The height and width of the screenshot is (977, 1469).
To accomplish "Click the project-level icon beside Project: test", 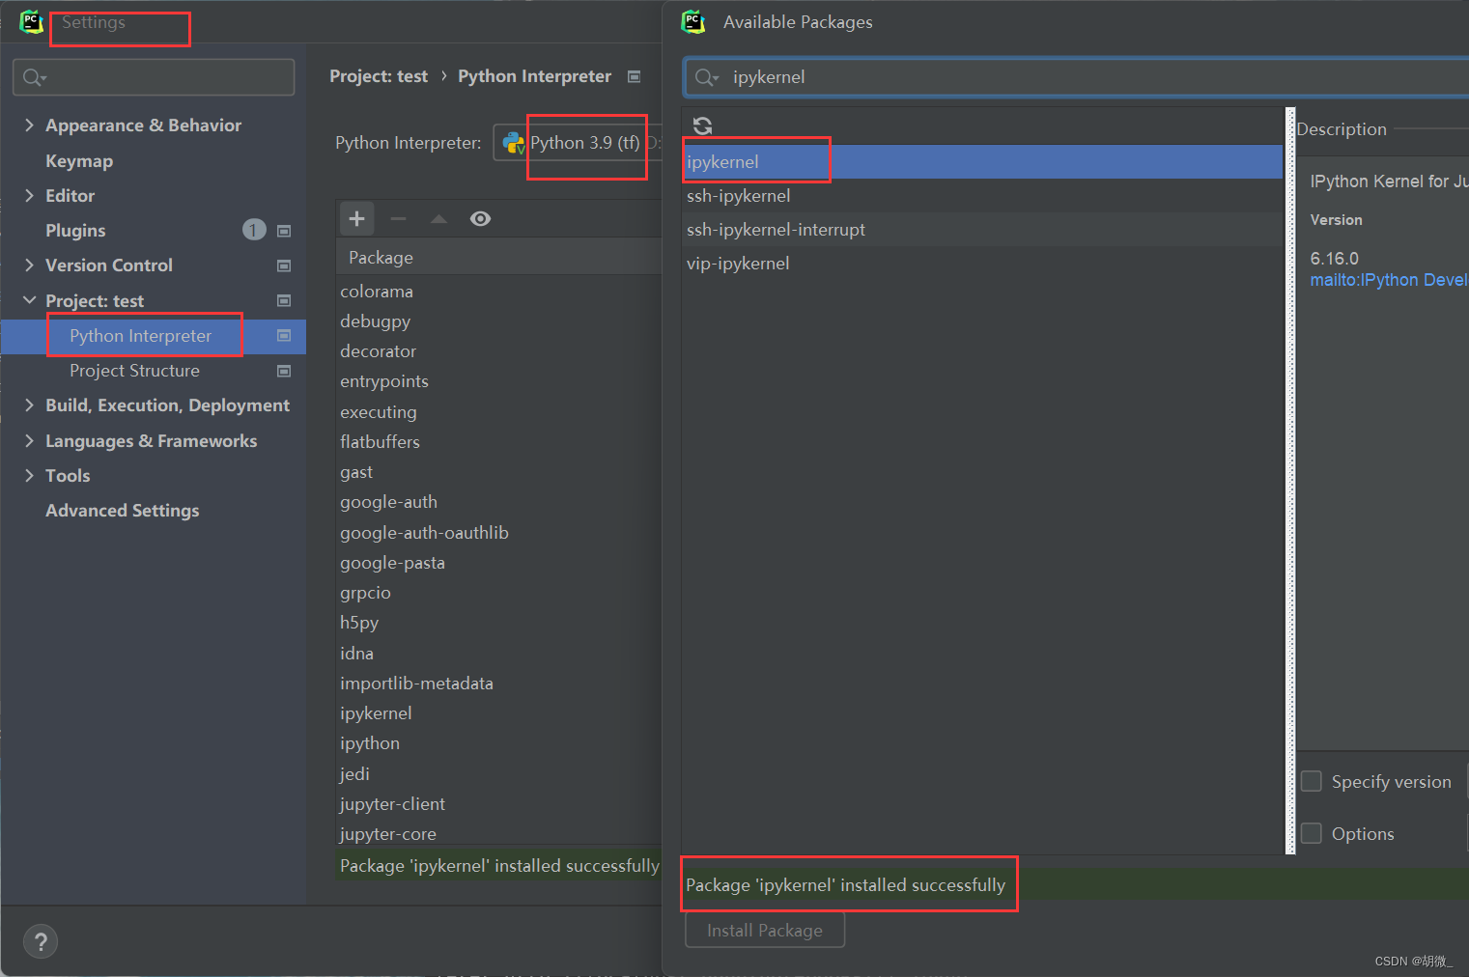I will click(x=284, y=300).
